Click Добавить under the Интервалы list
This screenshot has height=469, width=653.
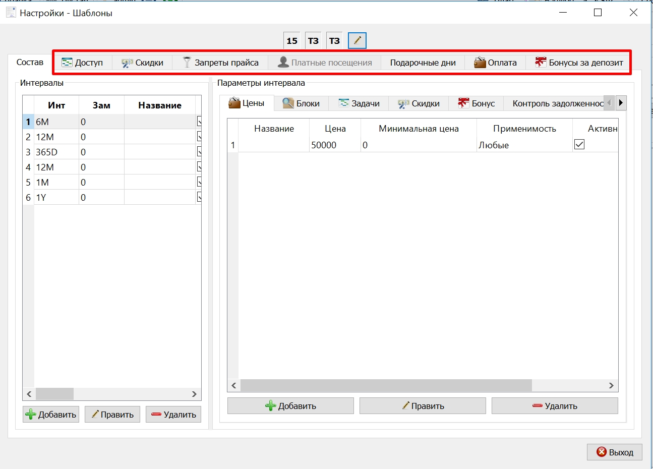51,415
